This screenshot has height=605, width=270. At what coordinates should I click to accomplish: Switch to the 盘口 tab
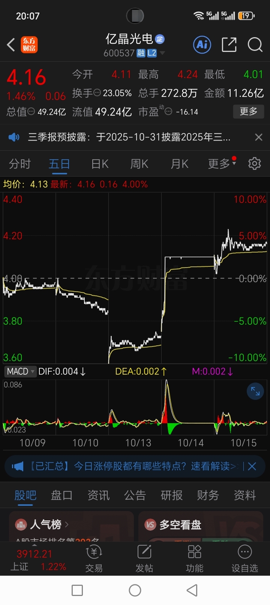click(61, 495)
